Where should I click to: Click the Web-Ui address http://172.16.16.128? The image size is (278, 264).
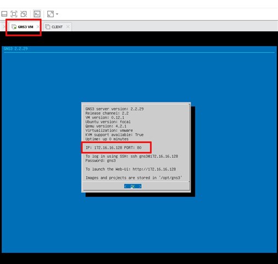tap(154, 169)
